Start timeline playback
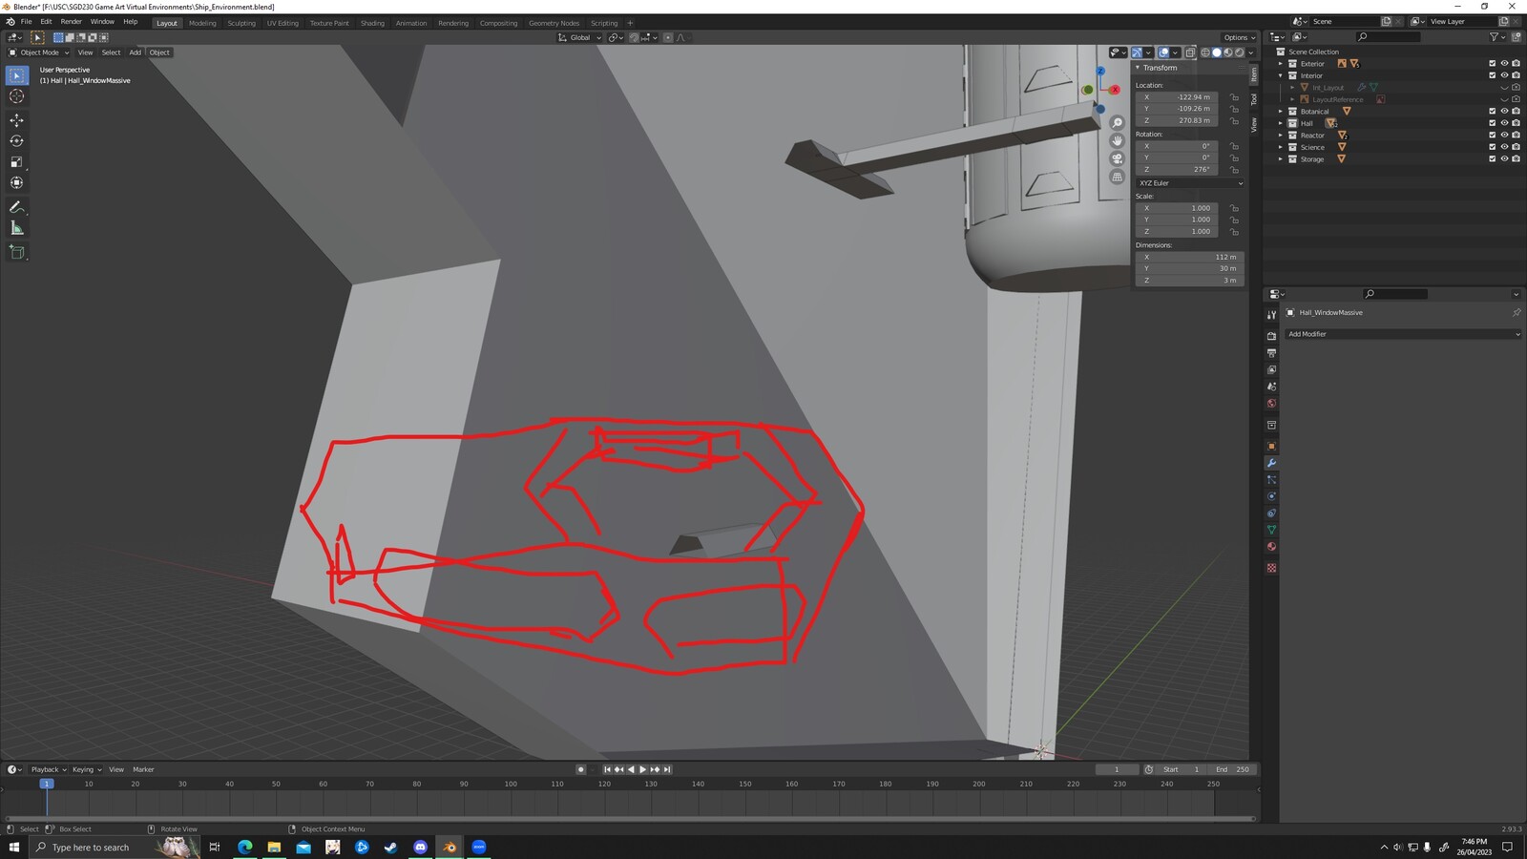The width and height of the screenshot is (1527, 859). [642, 769]
